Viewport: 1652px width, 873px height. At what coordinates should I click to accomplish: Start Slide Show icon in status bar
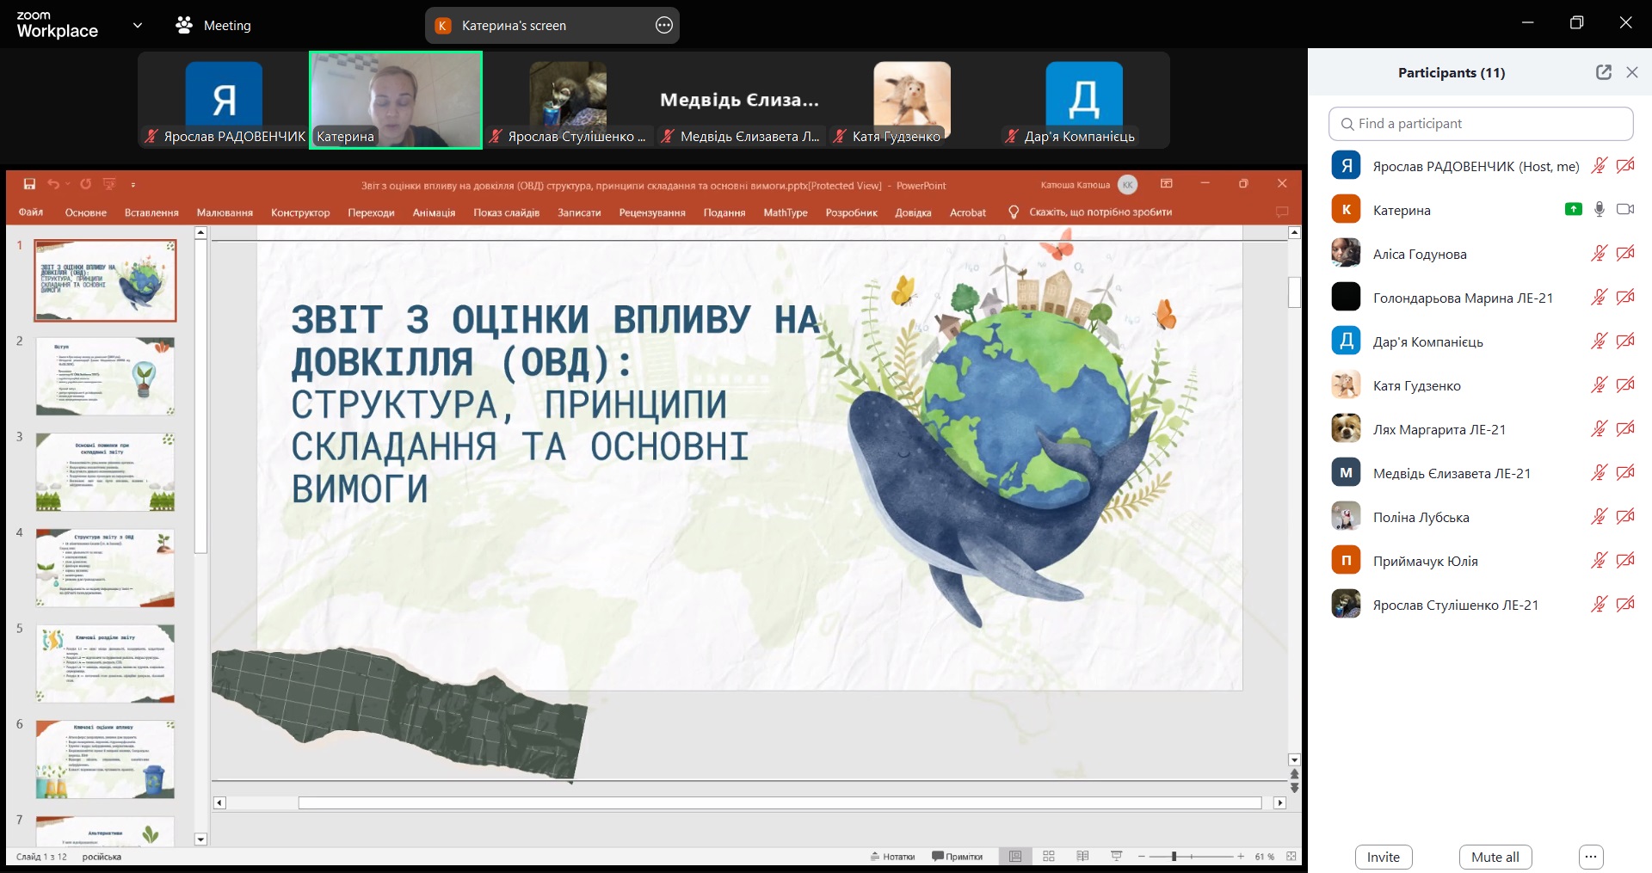pos(1117,857)
